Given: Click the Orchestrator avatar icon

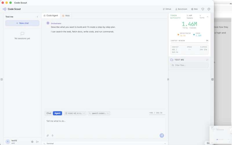Looking at the screenshot, I should tap(48, 23).
